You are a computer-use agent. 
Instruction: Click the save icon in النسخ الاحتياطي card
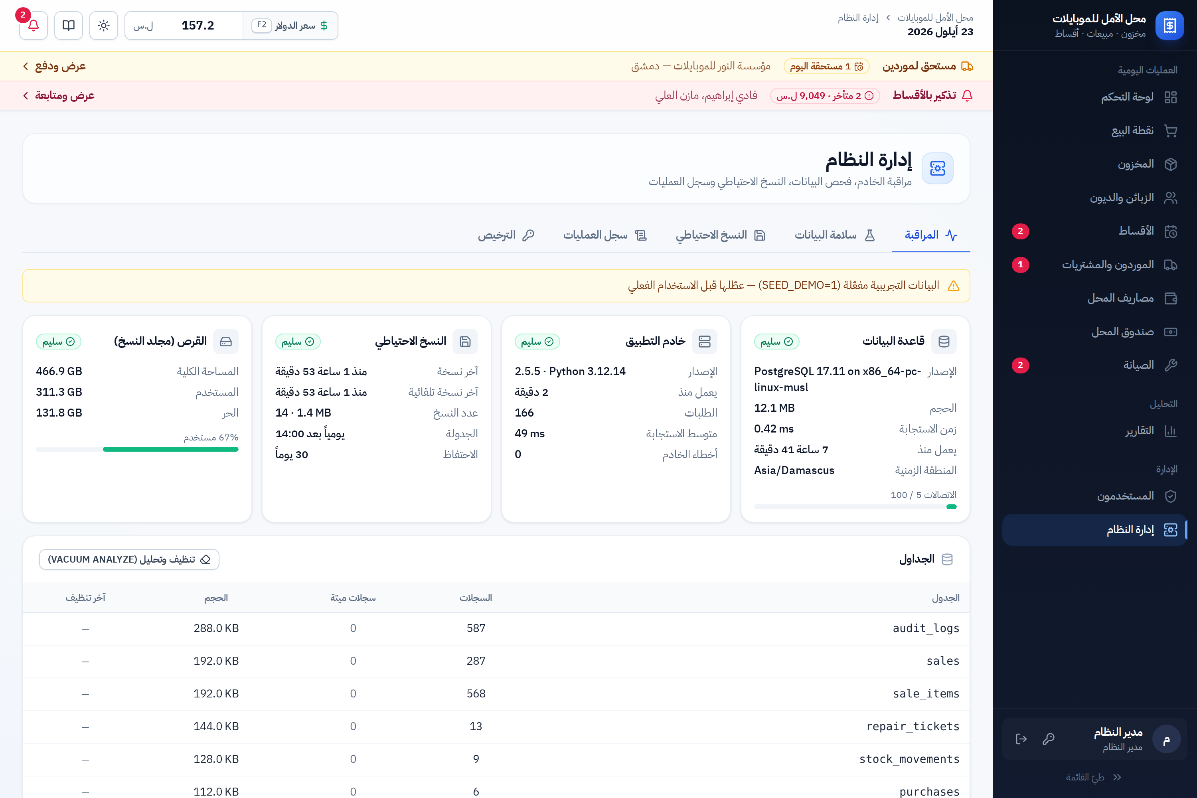point(465,341)
